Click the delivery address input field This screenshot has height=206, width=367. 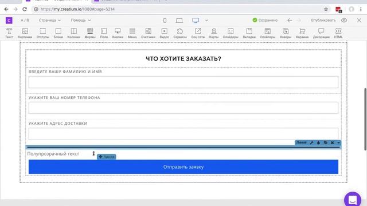(183, 134)
